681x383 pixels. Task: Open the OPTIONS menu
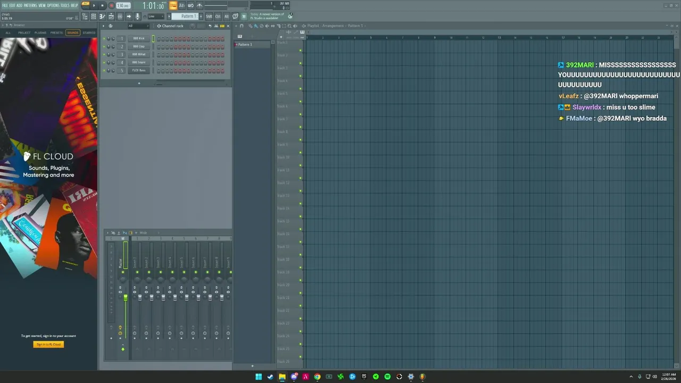click(x=53, y=5)
